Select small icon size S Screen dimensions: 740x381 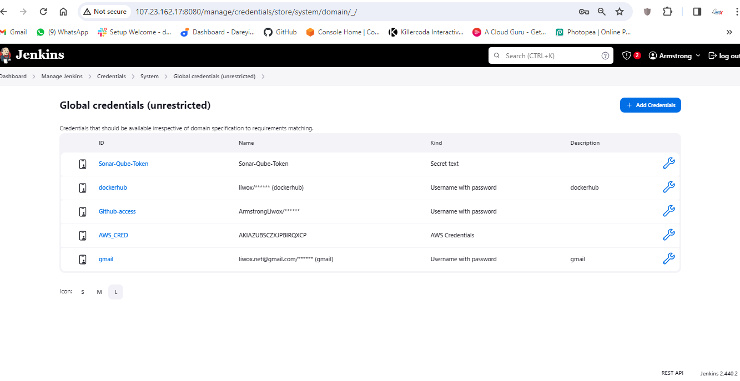point(83,292)
